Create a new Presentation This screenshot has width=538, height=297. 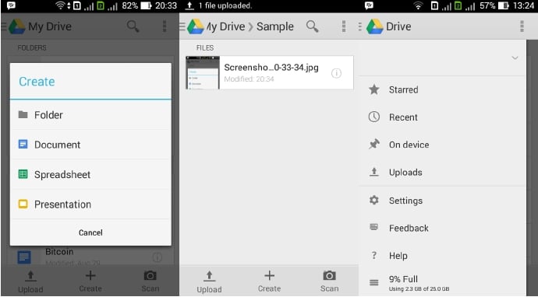click(x=90, y=204)
